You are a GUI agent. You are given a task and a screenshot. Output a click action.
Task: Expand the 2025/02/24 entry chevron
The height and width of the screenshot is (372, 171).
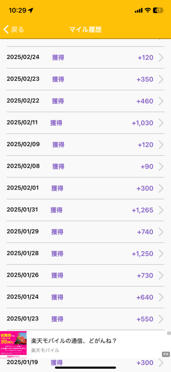click(x=161, y=58)
